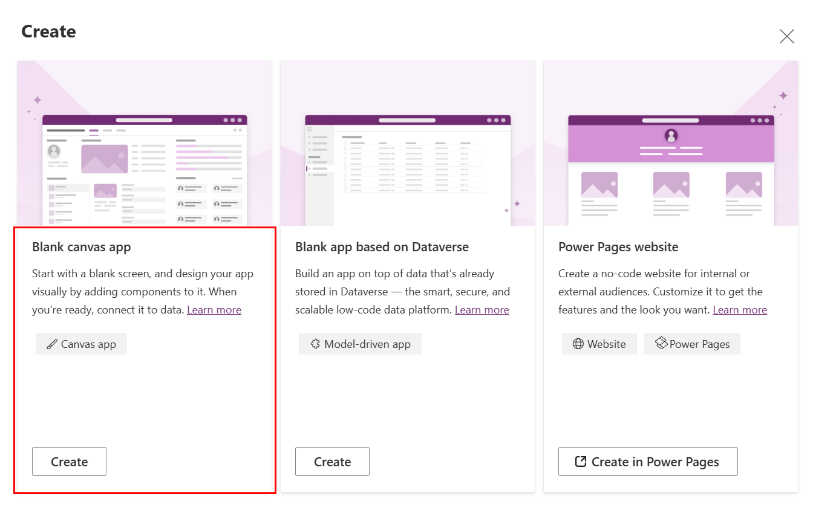Close the Create dialog
This screenshot has width=813, height=511.
(786, 36)
